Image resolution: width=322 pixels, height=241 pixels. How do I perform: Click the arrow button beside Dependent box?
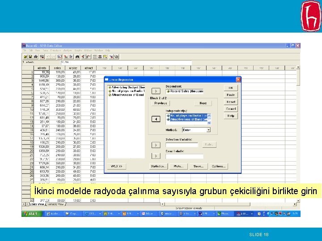coord(156,91)
